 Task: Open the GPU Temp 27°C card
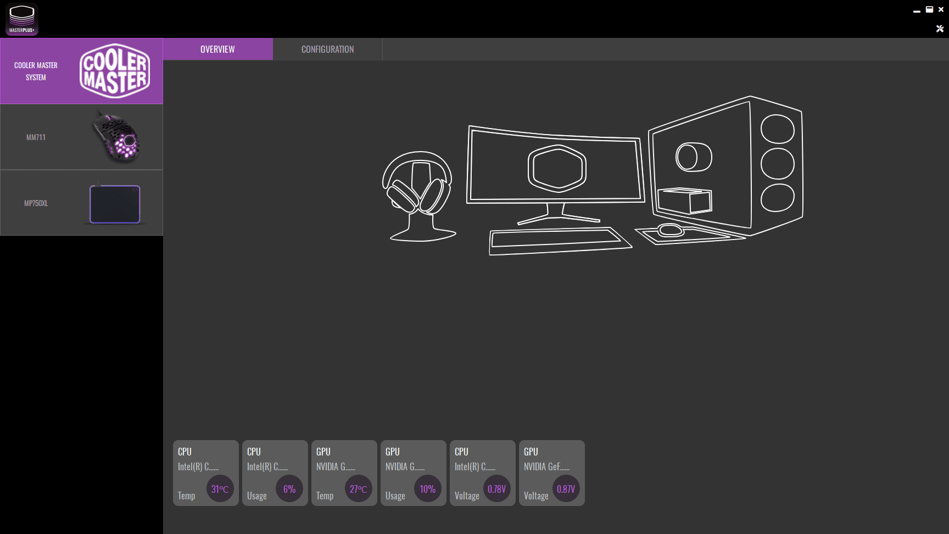pyautogui.click(x=344, y=473)
